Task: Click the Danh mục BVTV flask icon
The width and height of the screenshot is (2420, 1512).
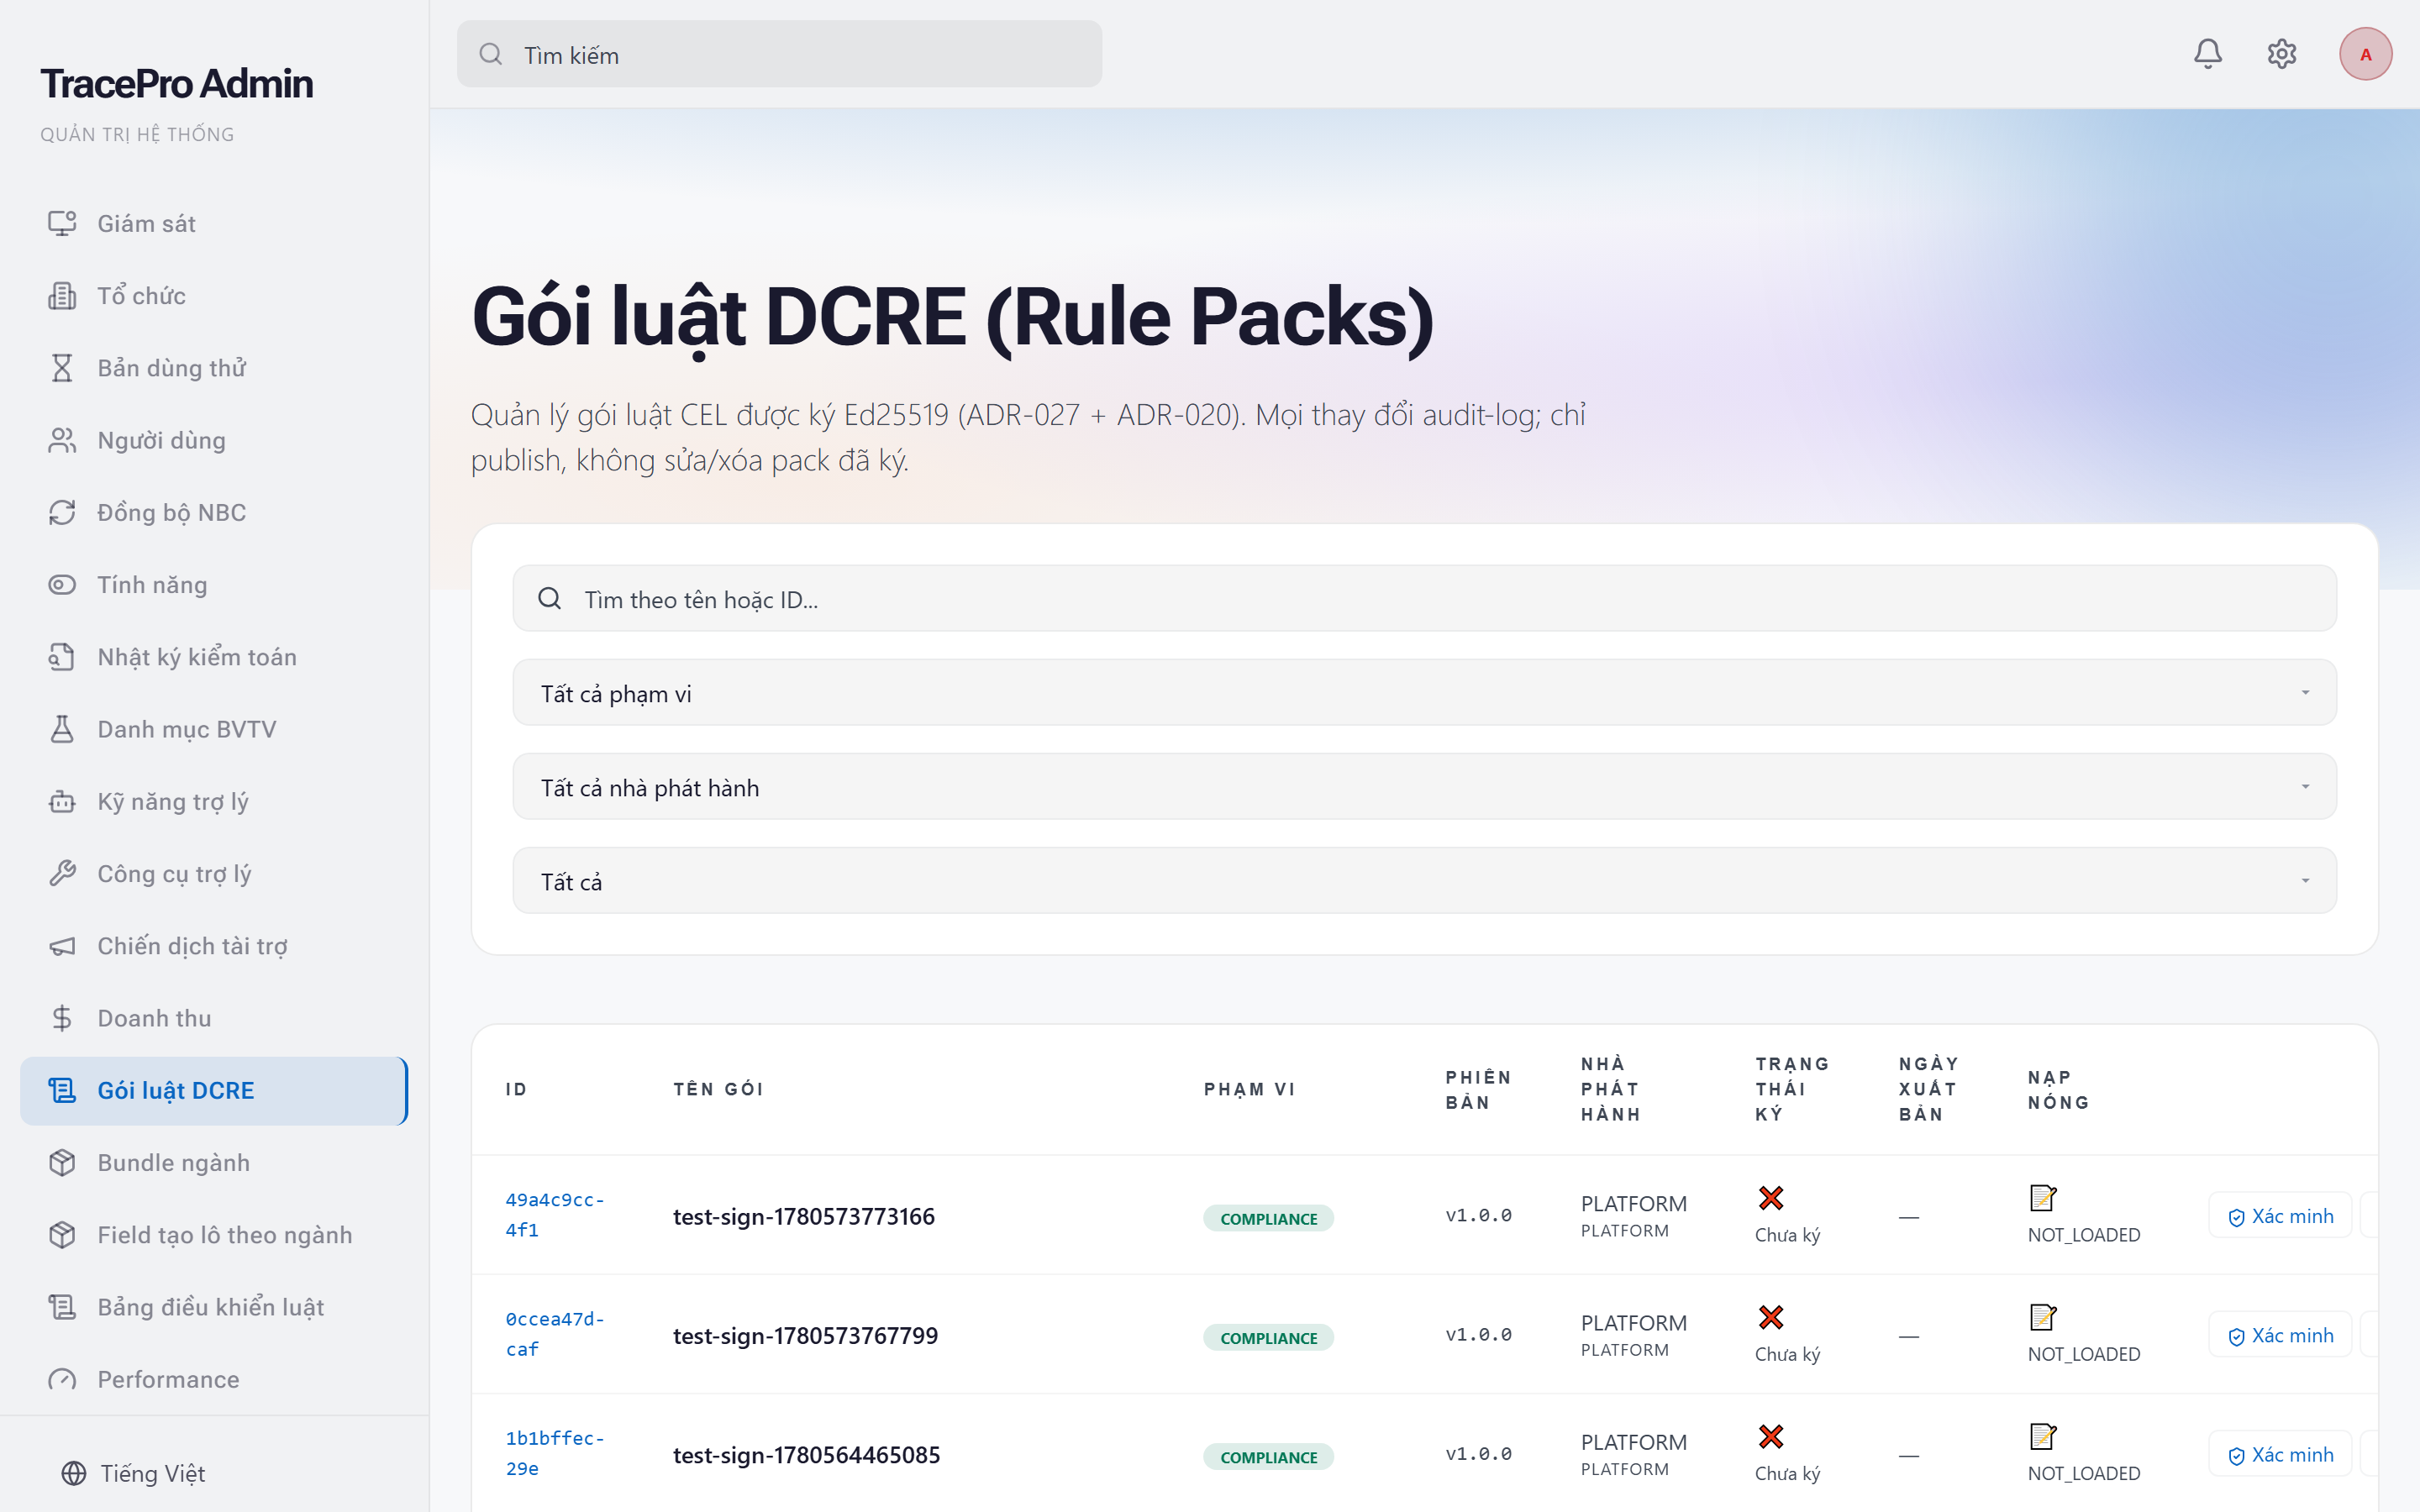Action: [62, 729]
